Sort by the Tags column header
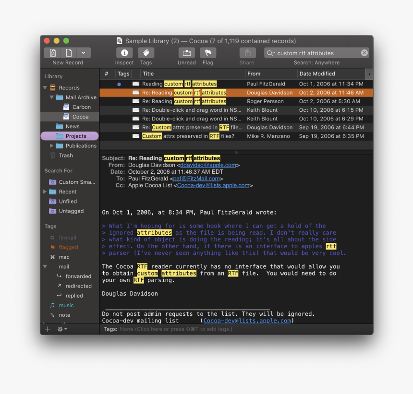Viewport: 413px width, 394px height. (123, 74)
